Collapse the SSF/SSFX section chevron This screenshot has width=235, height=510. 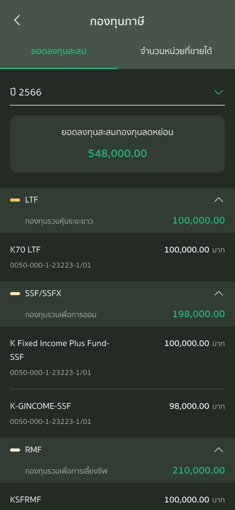(x=218, y=293)
